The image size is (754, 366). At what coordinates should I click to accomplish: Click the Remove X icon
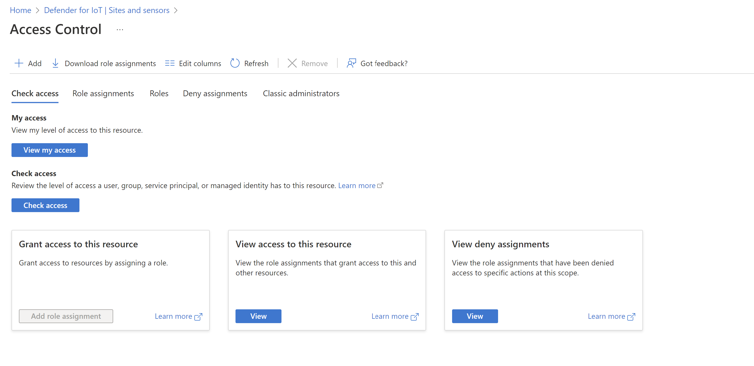click(292, 63)
